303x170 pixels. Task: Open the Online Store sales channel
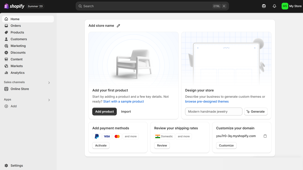point(20,89)
